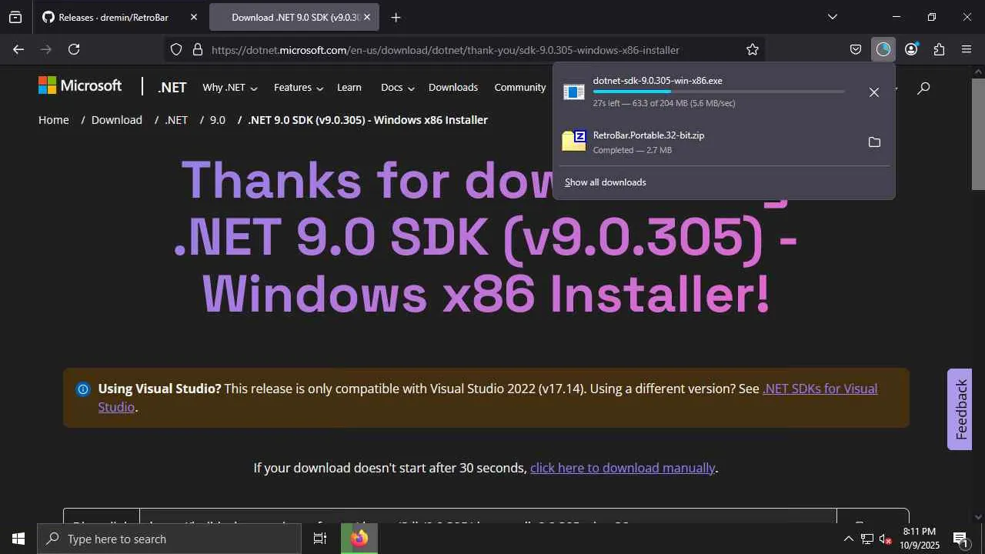The width and height of the screenshot is (985, 554).
Task: Click the dotnet-sdk-9.0.305-win-x86.exe filename
Action: (x=657, y=81)
